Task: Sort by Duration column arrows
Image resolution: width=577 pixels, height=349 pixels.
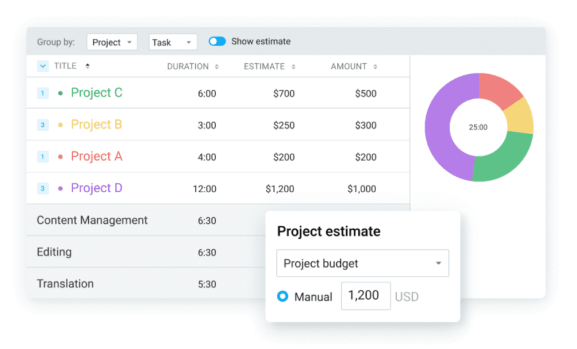Action: (217, 67)
